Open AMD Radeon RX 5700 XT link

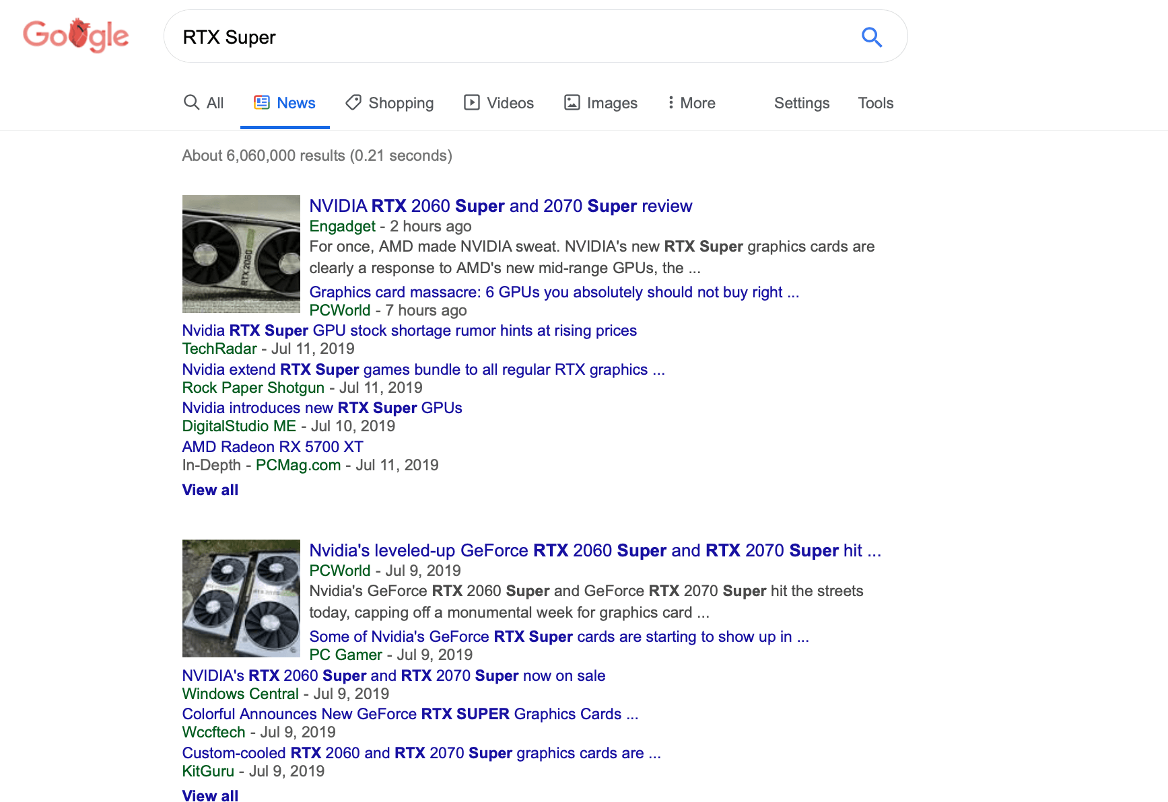coord(273,447)
